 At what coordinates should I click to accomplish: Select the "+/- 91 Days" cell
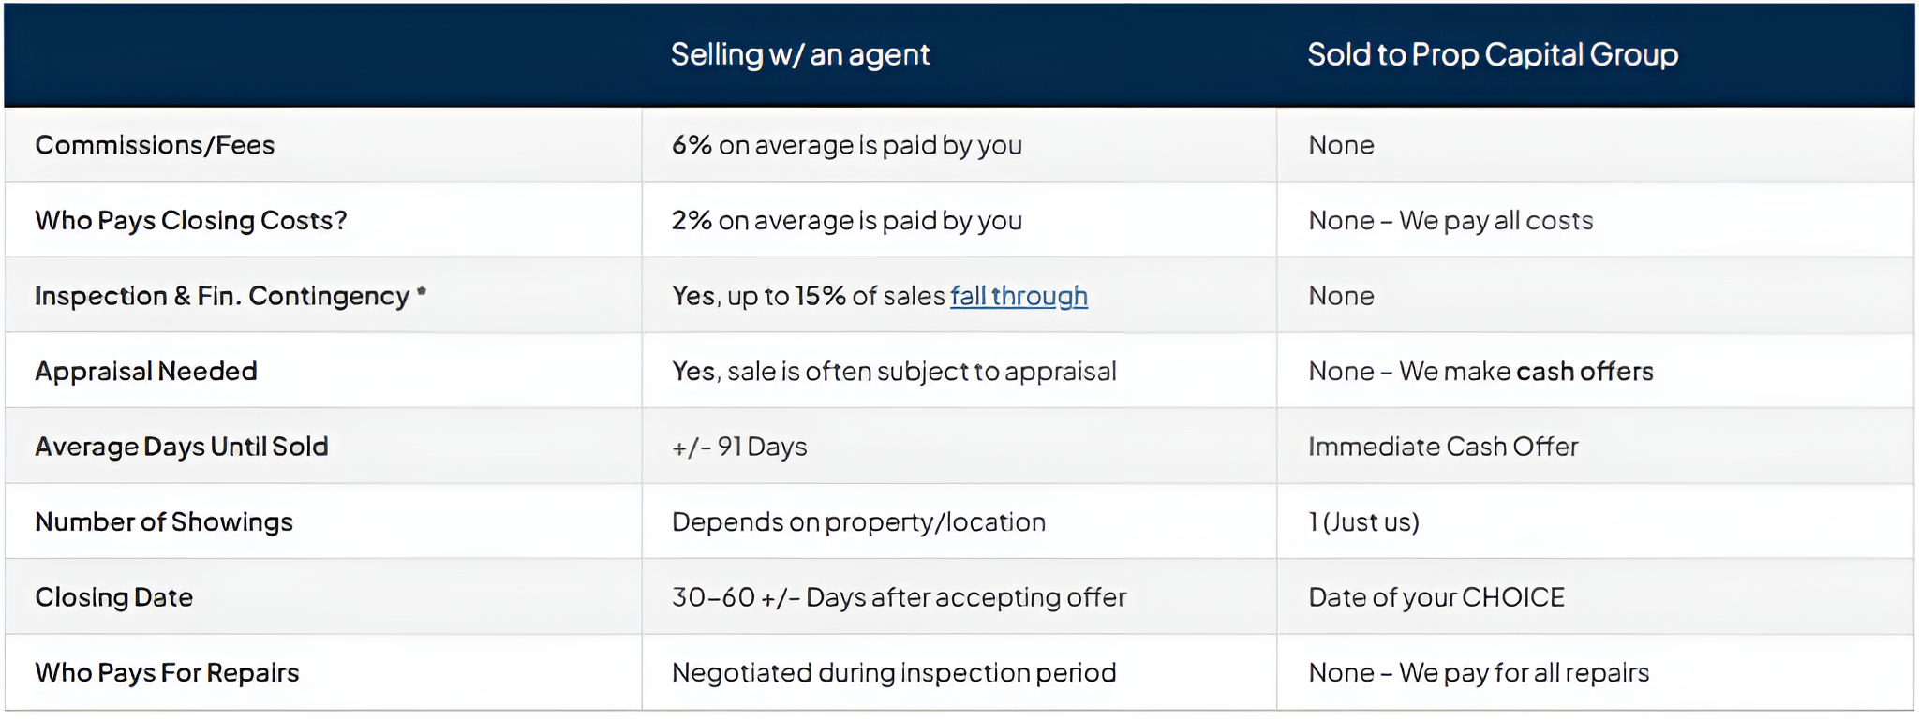739,447
